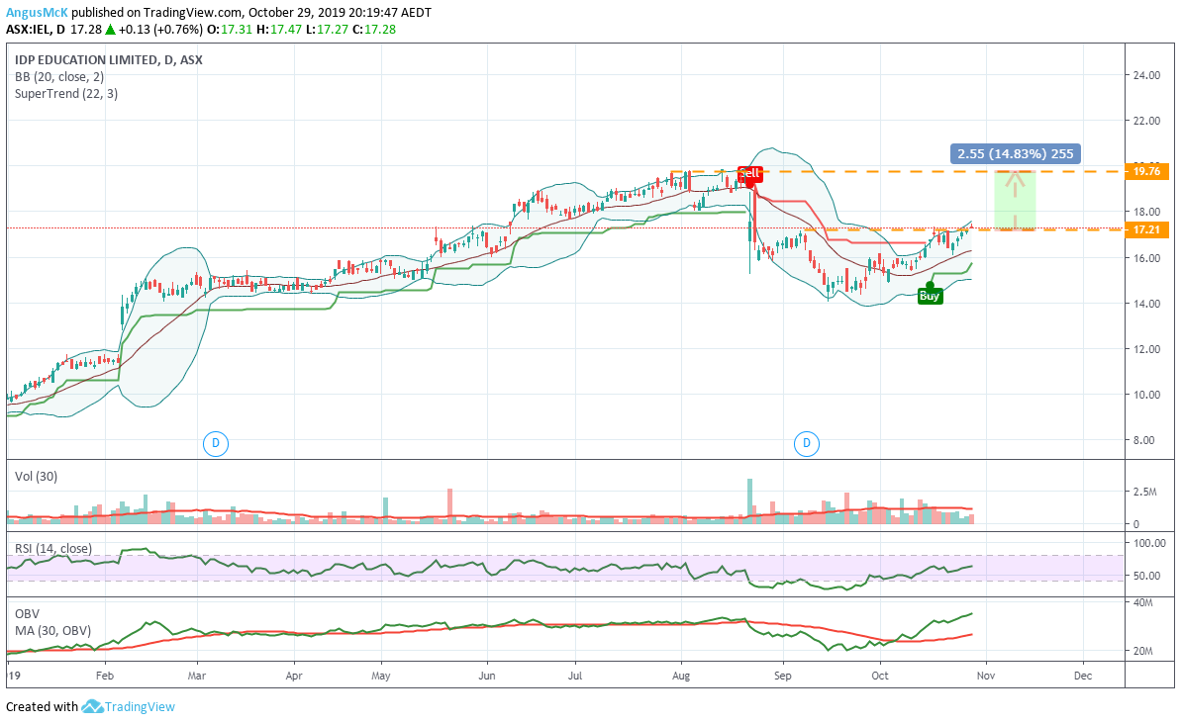Click the 22.00 price axis label
This screenshot has width=1181, height=724.
1146,122
